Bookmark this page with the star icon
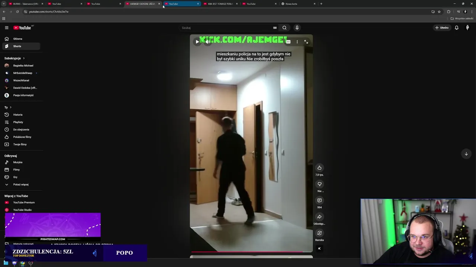 point(439,11)
